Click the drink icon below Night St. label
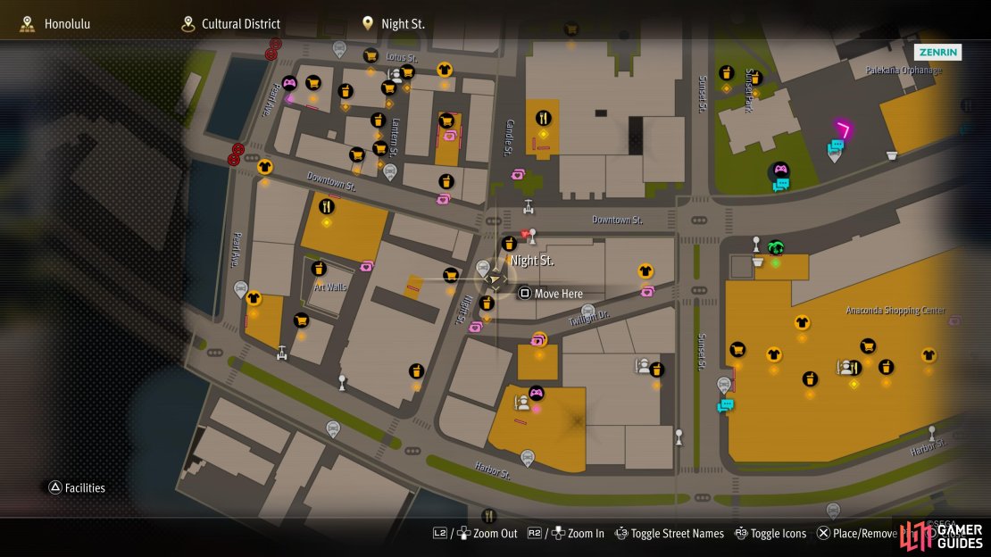 pyautogui.click(x=486, y=303)
